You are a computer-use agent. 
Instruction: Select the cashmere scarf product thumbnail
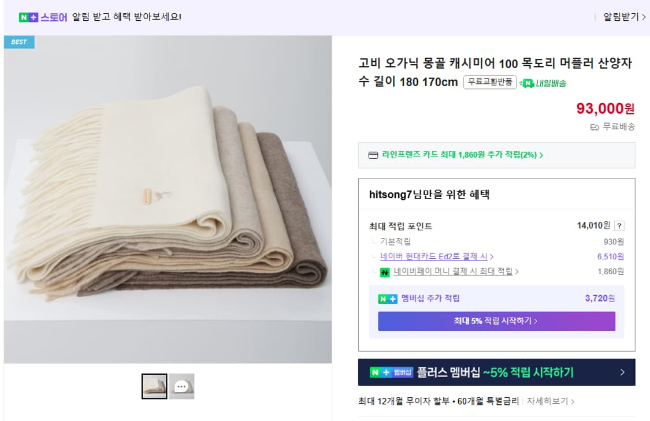[154, 386]
